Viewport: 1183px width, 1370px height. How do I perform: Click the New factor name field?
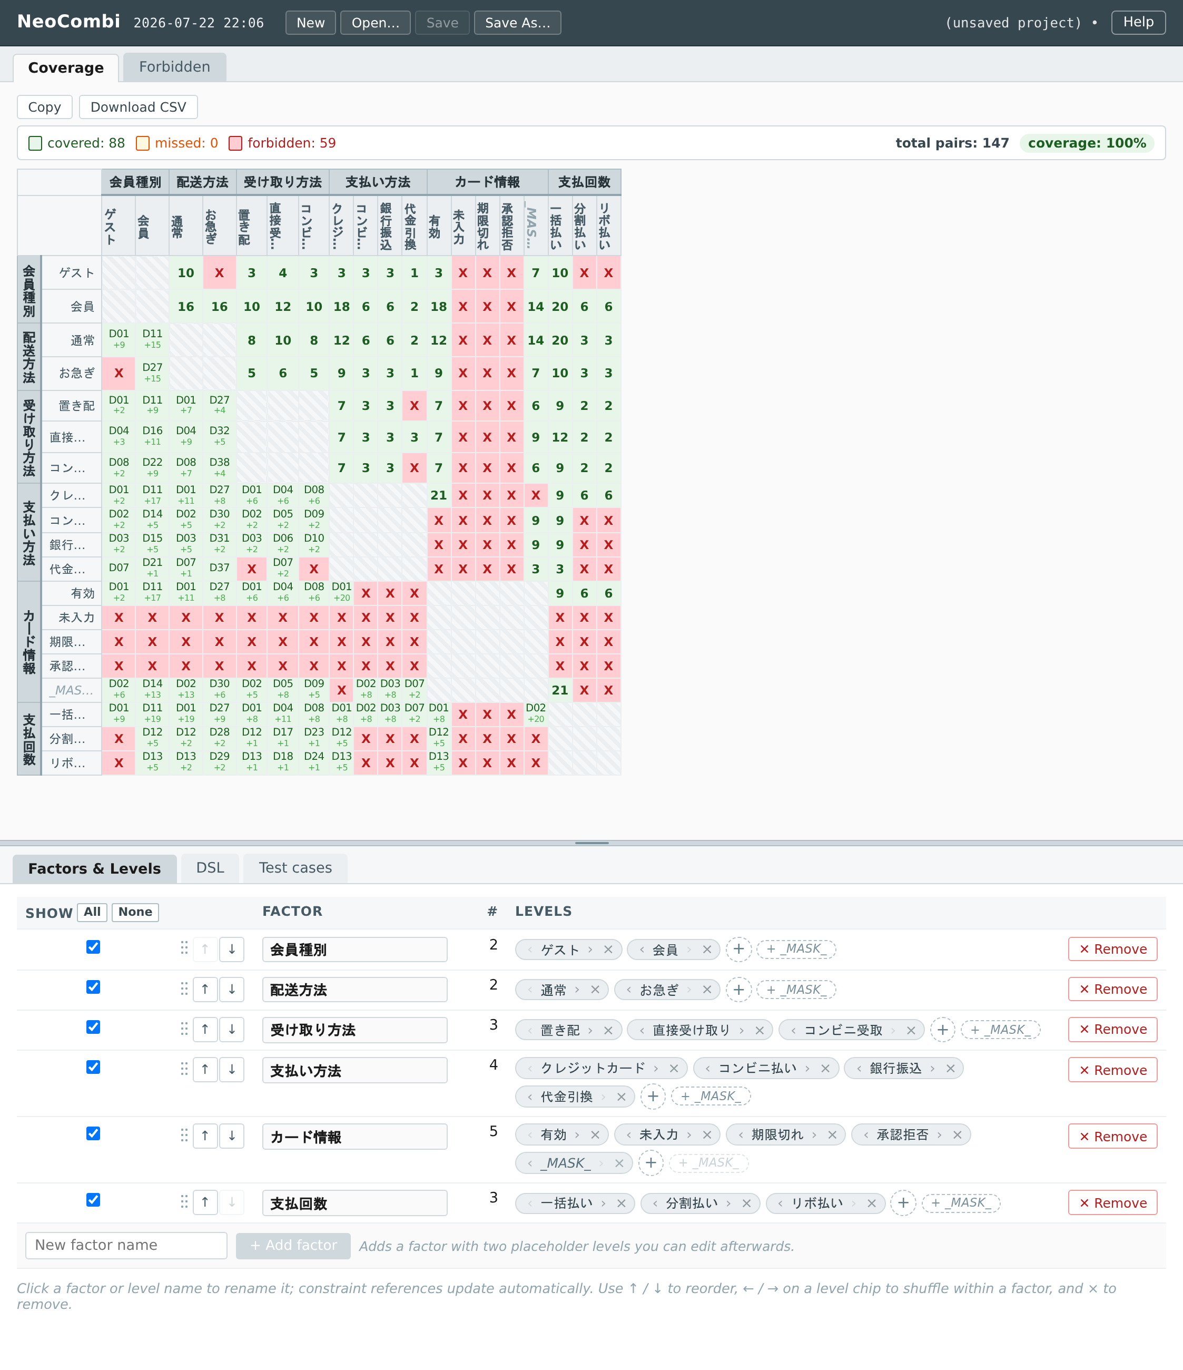pos(126,1245)
